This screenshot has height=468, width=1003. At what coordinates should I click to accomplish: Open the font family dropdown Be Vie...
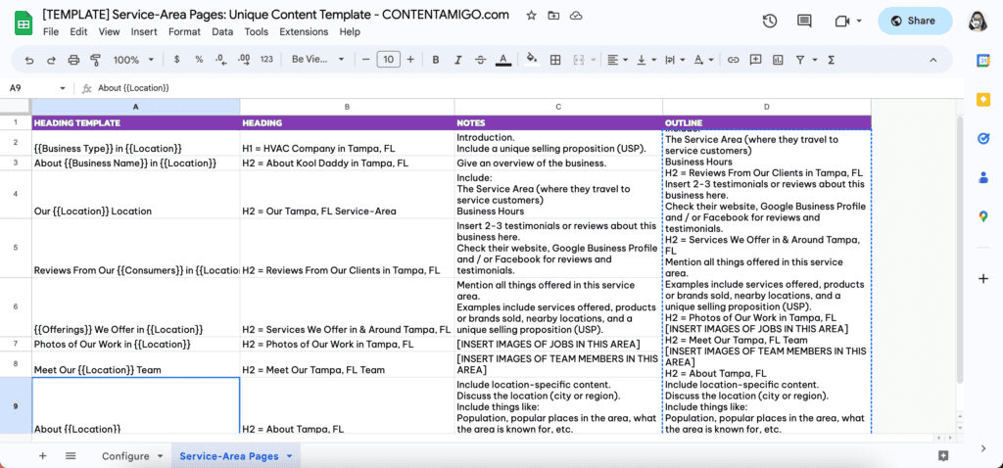click(318, 60)
